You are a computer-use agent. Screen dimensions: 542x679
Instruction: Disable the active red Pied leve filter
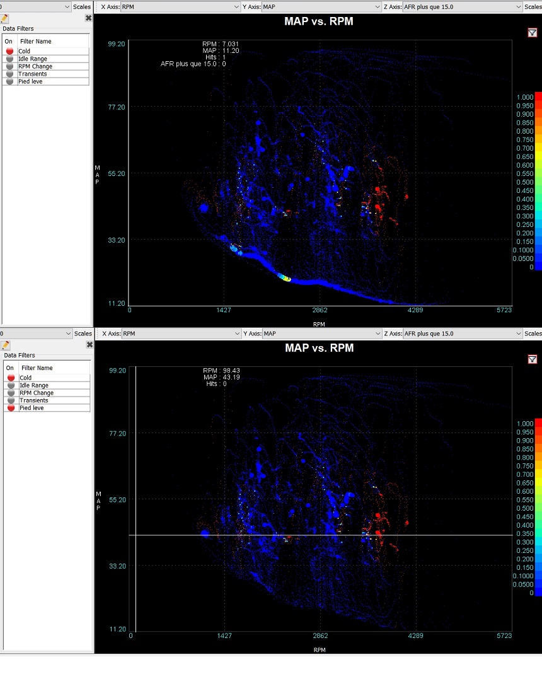[11, 408]
